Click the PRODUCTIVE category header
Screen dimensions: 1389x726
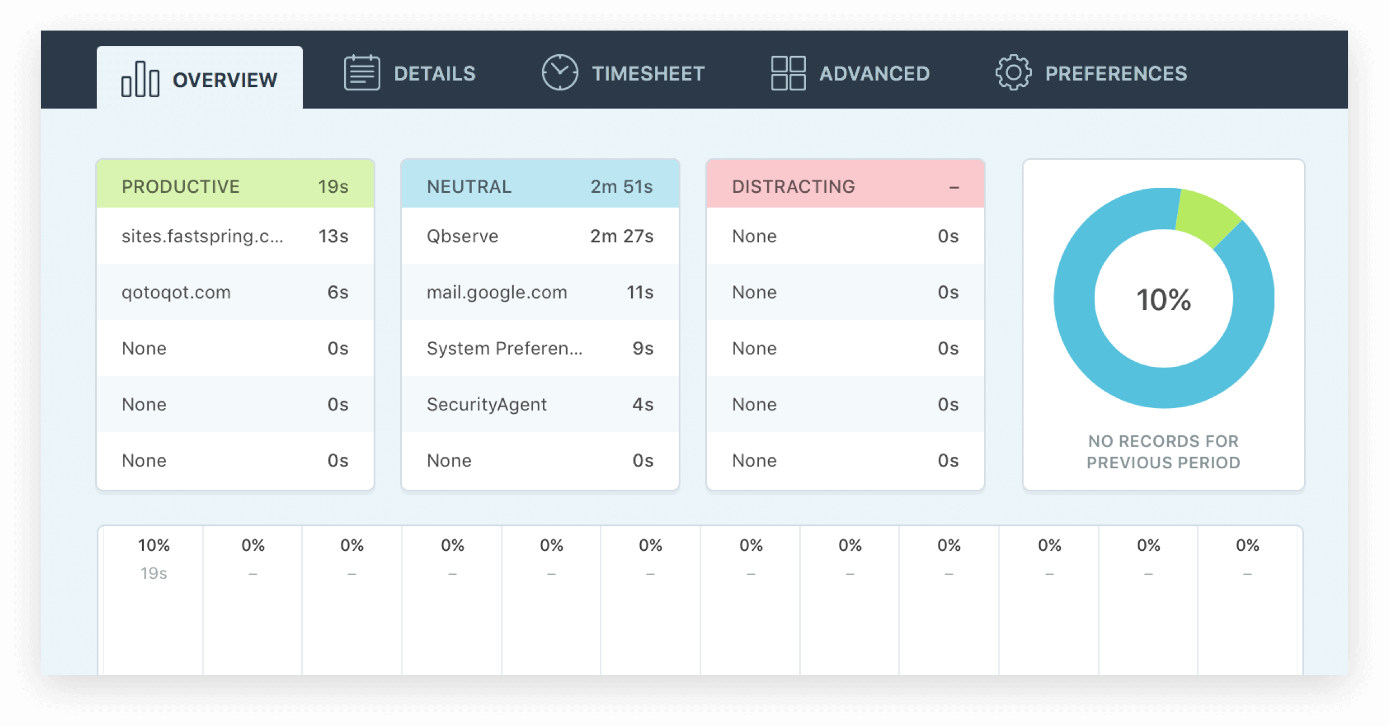235,185
